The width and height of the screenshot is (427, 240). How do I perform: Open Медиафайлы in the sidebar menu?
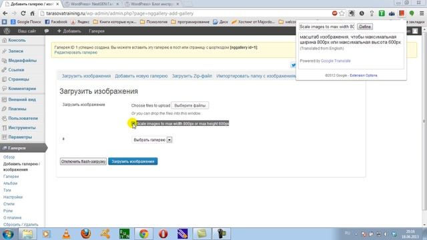[x=22, y=61]
